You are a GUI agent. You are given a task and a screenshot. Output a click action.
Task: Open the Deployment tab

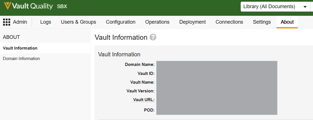(x=192, y=22)
